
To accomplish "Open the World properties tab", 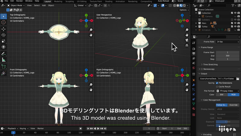I will click(194, 68).
